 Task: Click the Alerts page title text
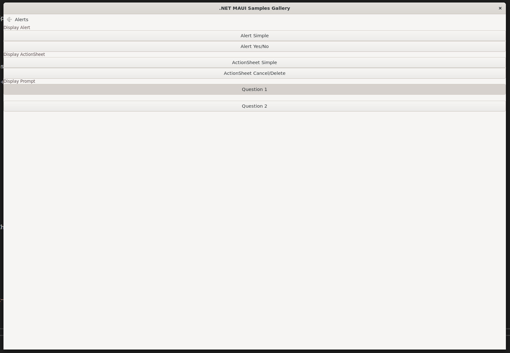[x=22, y=20]
